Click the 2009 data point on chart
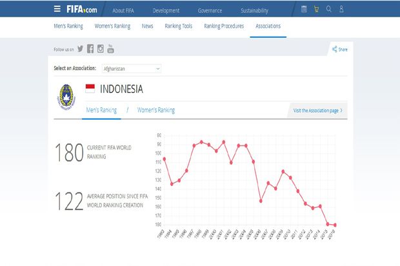This screenshot has height=266, width=400. click(283, 171)
